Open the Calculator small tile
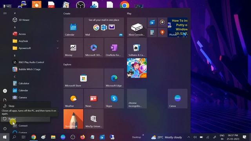This screenshot has height=141, width=251. tap(152, 33)
